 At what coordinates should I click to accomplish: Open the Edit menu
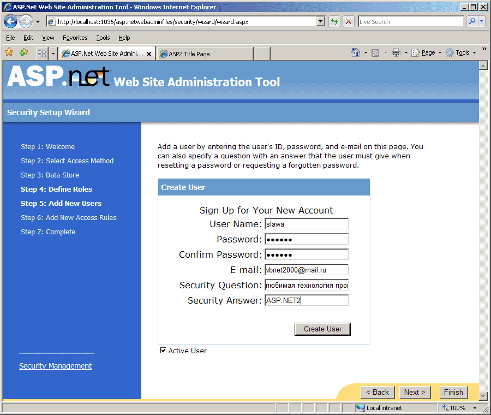(x=28, y=38)
